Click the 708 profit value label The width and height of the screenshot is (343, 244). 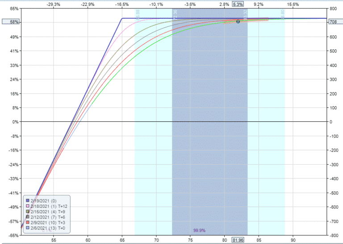(x=333, y=21)
